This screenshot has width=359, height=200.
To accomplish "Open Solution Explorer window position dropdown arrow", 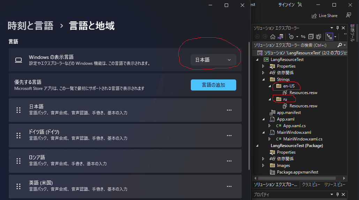I will pos(331,28).
